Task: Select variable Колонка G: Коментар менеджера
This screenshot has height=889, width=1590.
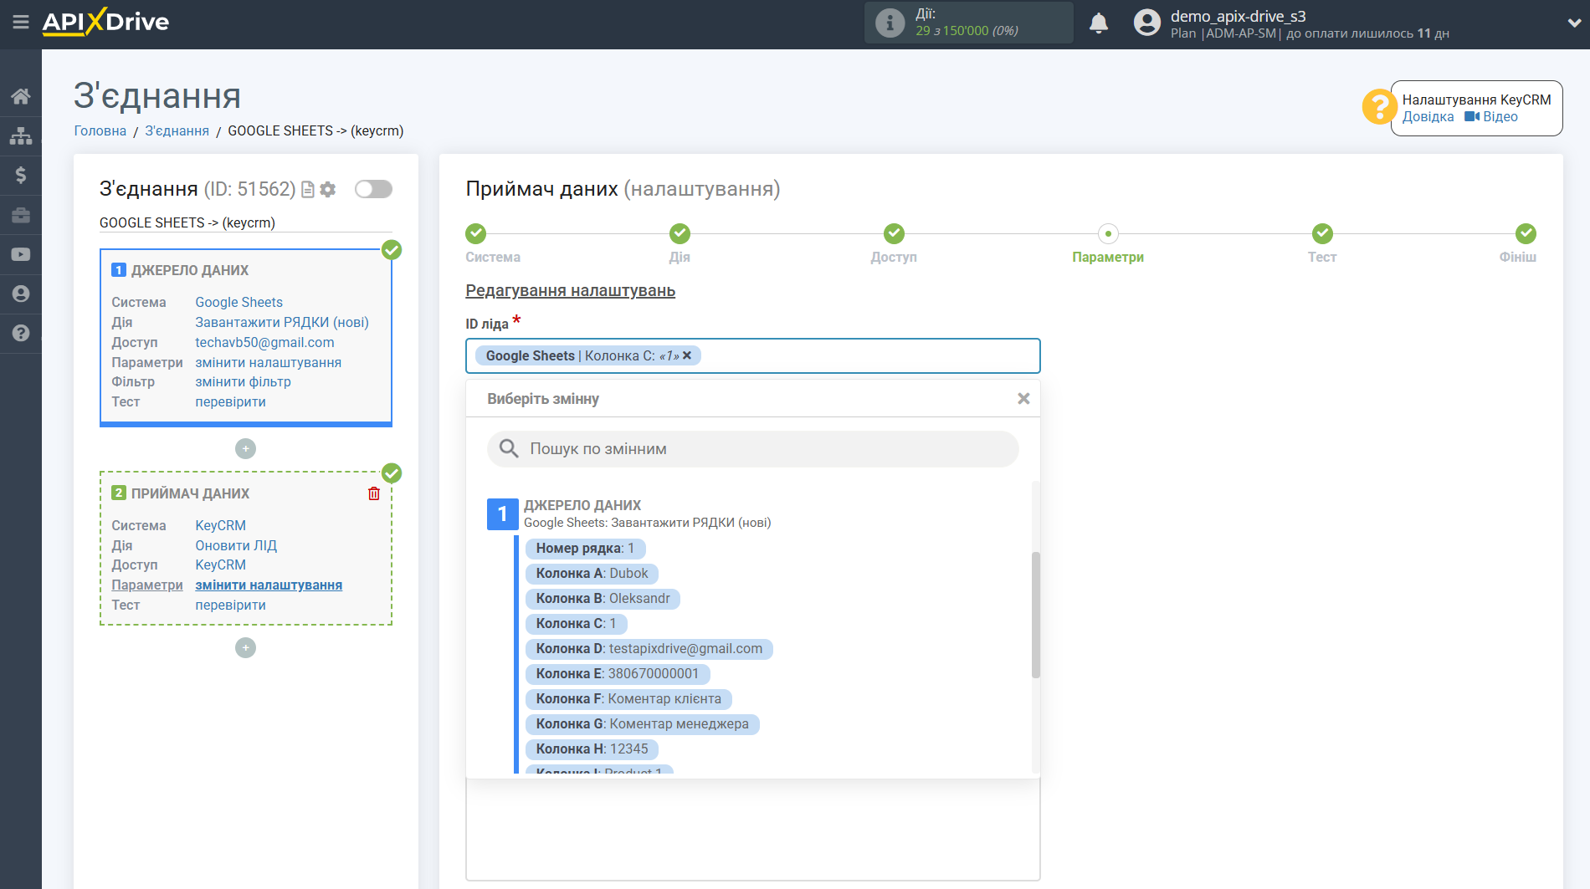Action: click(x=642, y=724)
